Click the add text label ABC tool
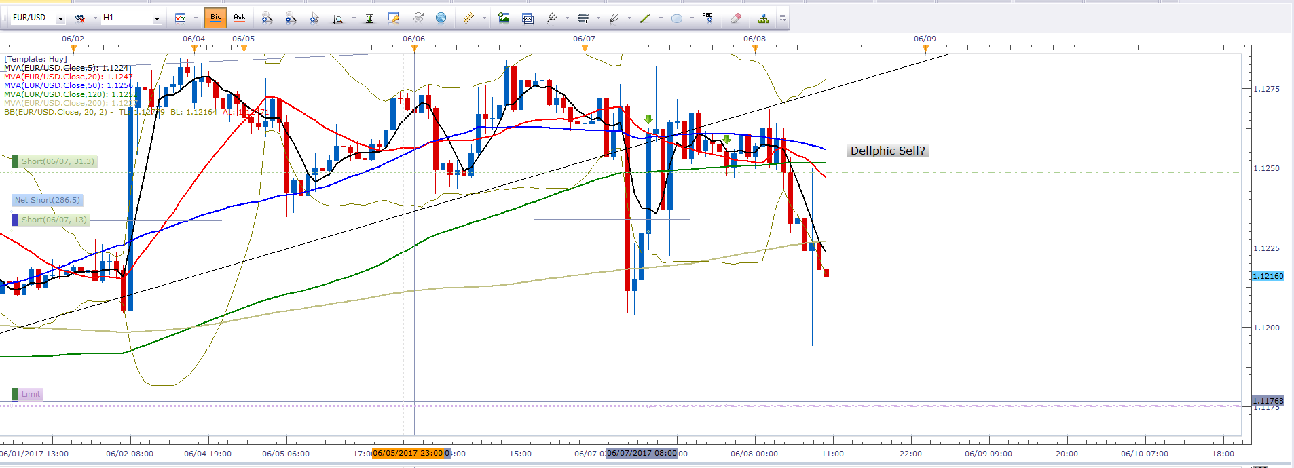 click(707, 18)
